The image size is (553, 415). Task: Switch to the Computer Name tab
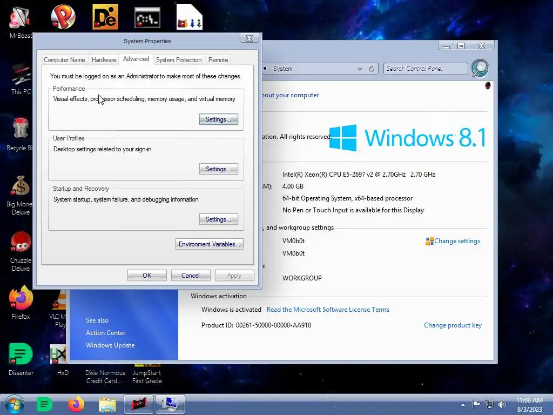(x=64, y=60)
